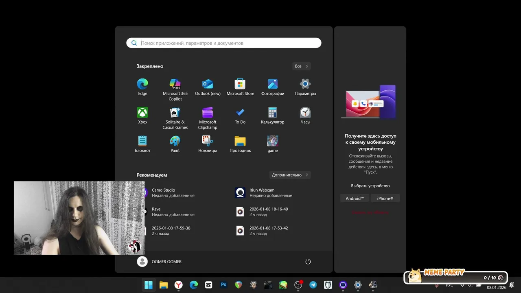521x293 pixels.
Task: Launch Microsoft Clipchamp
Action: 208,118
